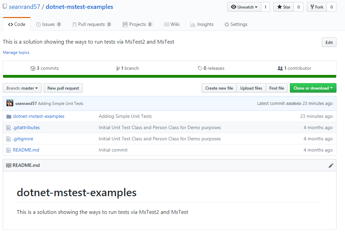Click folder row commit message Adding Simple Unit Tests
The image size is (345, 235).
pyautogui.click(x=125, y=116)
